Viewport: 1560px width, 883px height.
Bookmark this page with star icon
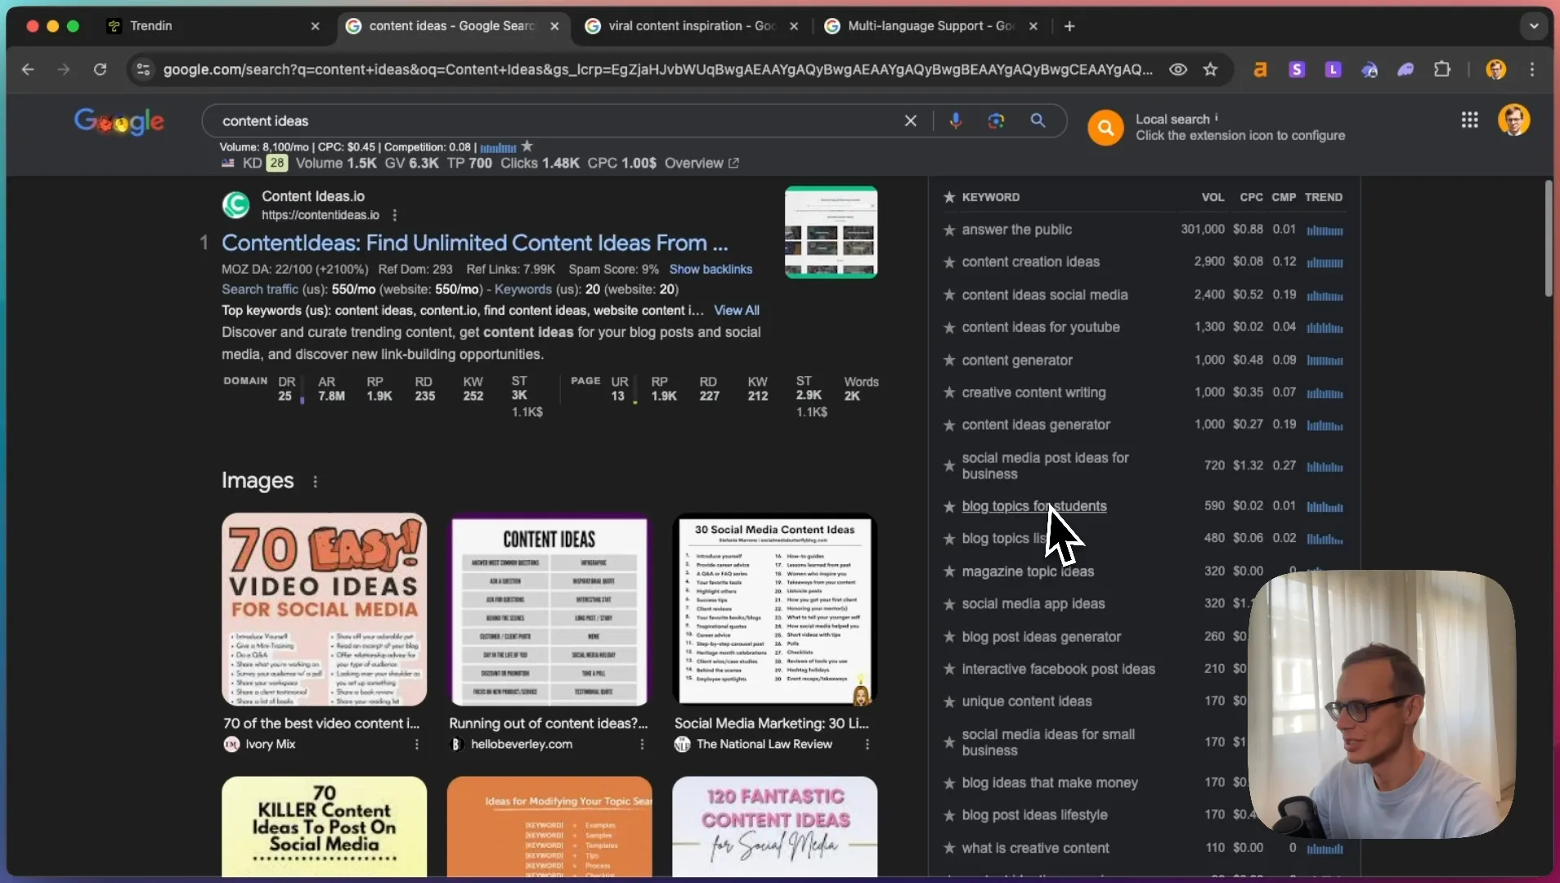[x=1210, y=69]
